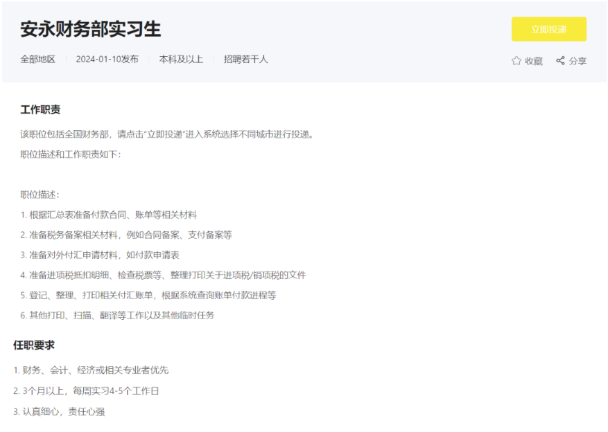Screen dimensions: 608x432
Task: Click item 5 登记、整理、打印相关付汇账单
Action: [148, 296]
